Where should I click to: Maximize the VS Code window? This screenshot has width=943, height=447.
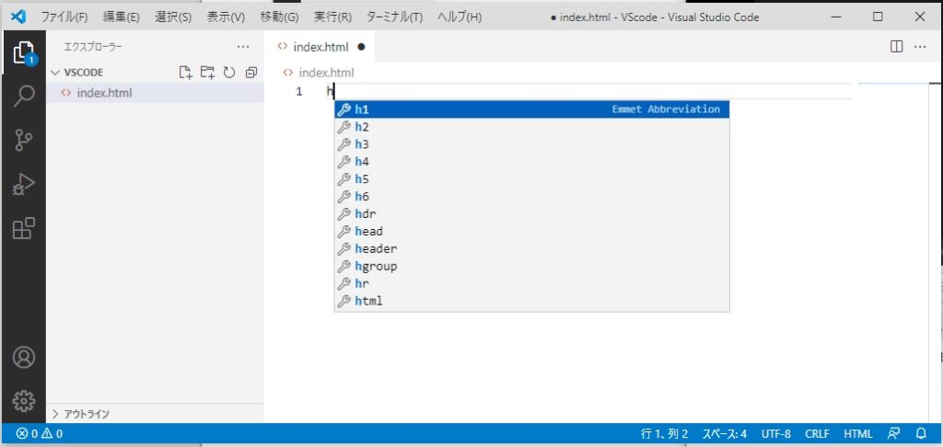tap(878, 17)
